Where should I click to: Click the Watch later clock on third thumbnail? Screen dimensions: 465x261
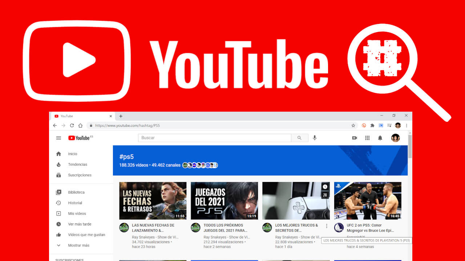(325, 187)
